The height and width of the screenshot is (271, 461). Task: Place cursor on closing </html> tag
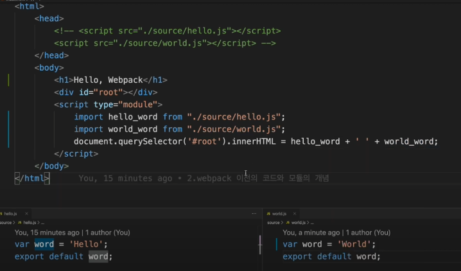(x=32, y=179)
